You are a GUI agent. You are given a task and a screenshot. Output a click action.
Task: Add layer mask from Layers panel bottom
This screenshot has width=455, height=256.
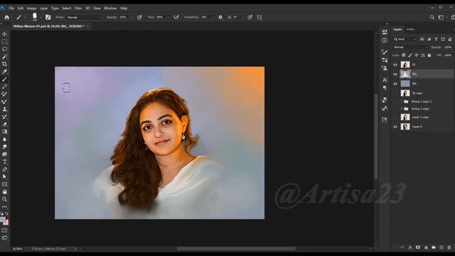418,247
